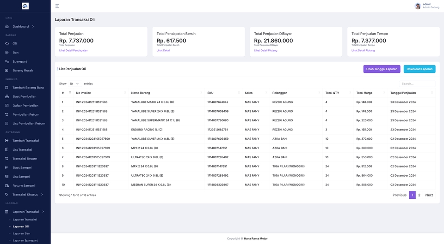The height and width of the screenshot is (244, 444).
Task: Click SKU 1714808229807 cell
Action: point(218,184)
